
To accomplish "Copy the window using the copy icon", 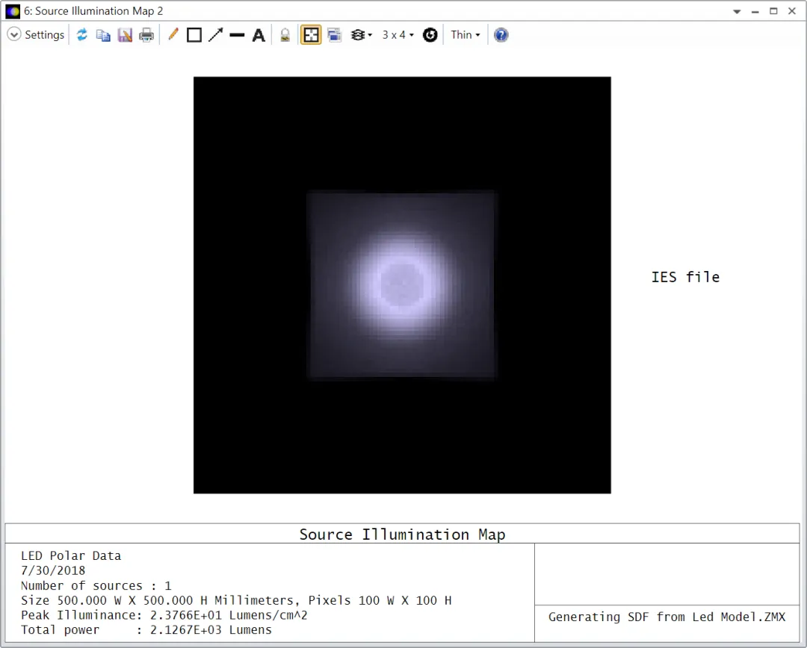I will click(103, 35).
